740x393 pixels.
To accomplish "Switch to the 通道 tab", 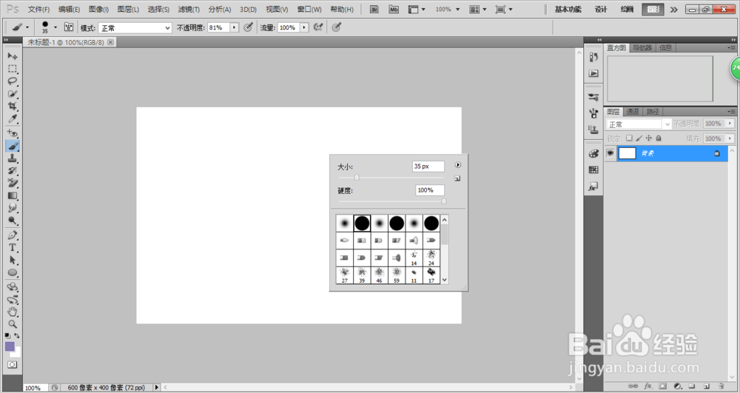I will tap(633, 112).
